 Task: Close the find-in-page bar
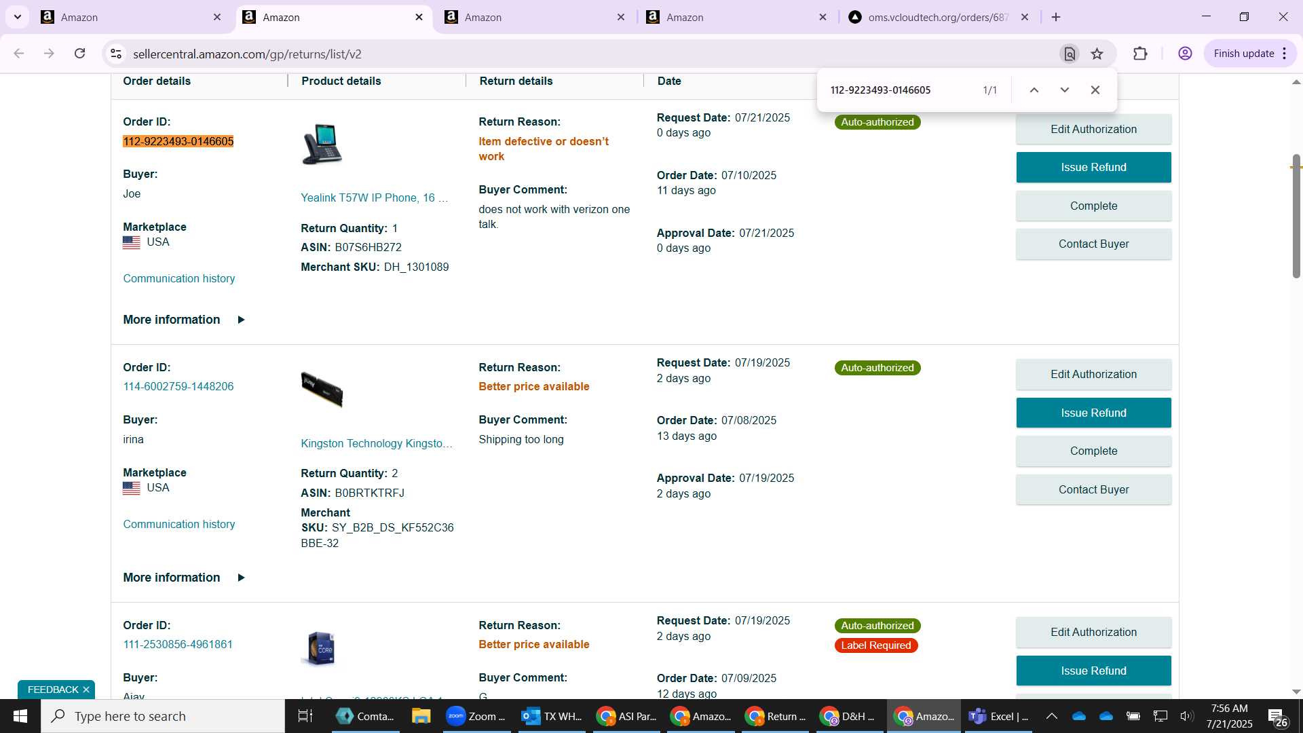click(x=1095, y=90)
